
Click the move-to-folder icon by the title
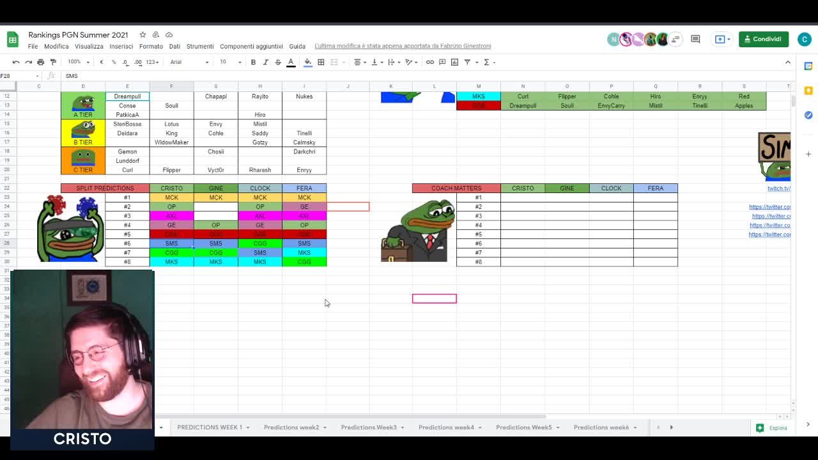click(x=156, y=34)
